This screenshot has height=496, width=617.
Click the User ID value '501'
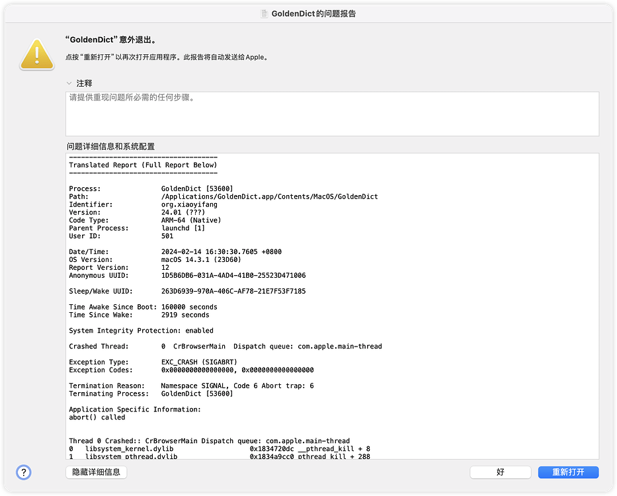pos(167,236)
